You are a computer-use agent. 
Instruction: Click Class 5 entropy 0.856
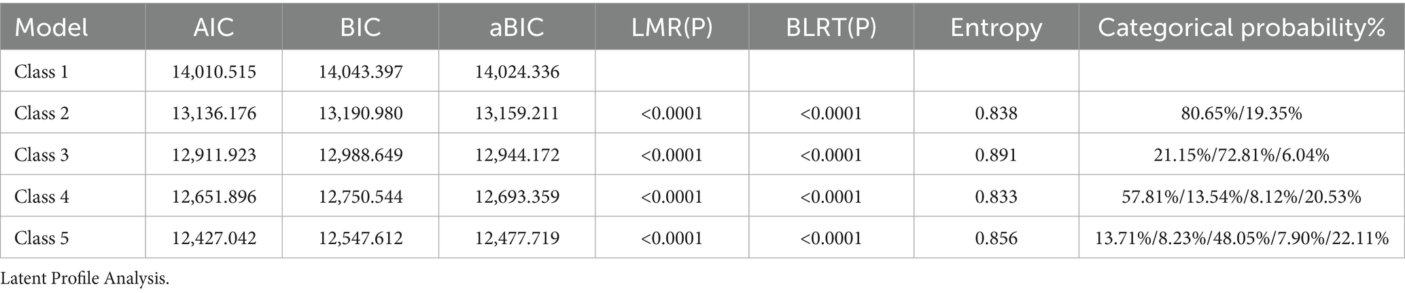[996, 238]
